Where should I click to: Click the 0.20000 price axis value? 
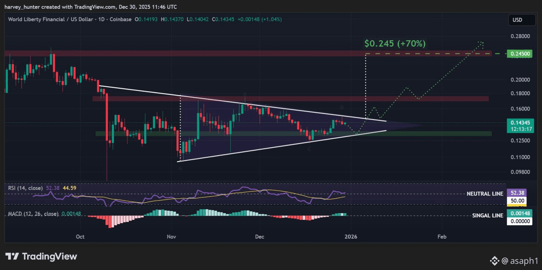click(x=520, y=80)
